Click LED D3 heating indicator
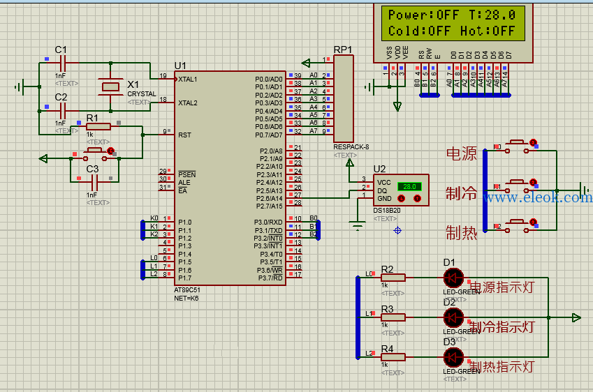This screenshot has height=392, width=593. point(453,358)
